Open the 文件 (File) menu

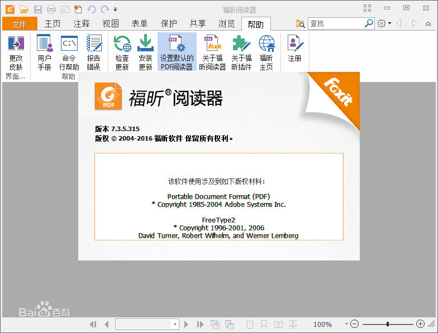[x=20, y=24]
